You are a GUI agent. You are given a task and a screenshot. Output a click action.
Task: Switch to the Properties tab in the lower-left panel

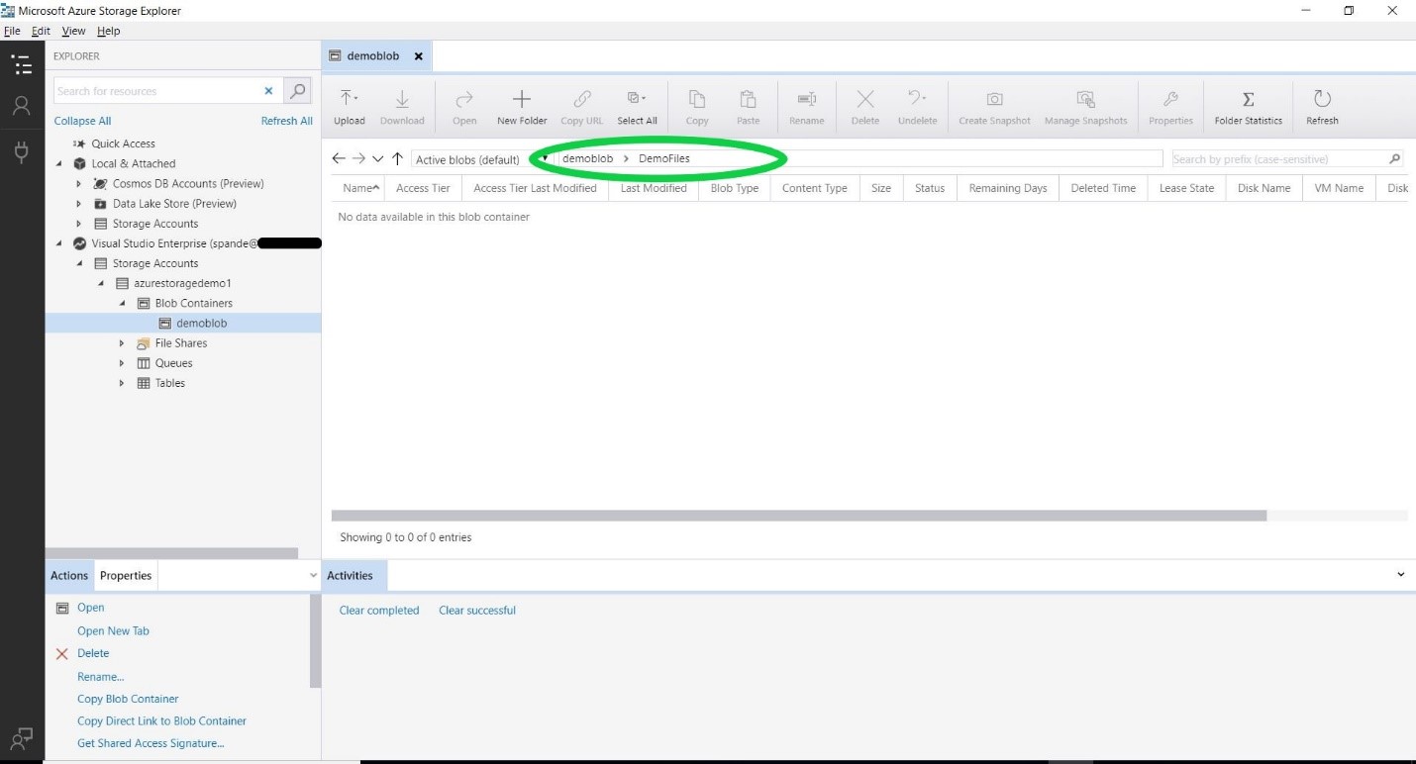pyautogui.click(x=126, y=575)
